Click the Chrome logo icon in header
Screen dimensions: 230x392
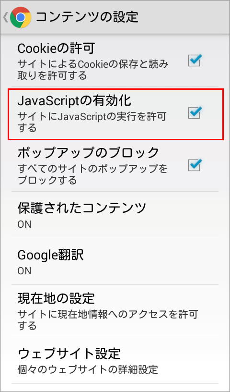[x=21, y=17]
